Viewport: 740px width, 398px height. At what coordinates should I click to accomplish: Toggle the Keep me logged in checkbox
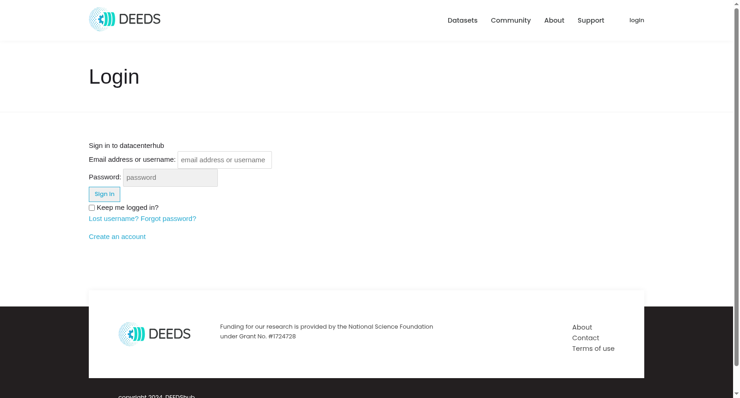click(92, 208)
